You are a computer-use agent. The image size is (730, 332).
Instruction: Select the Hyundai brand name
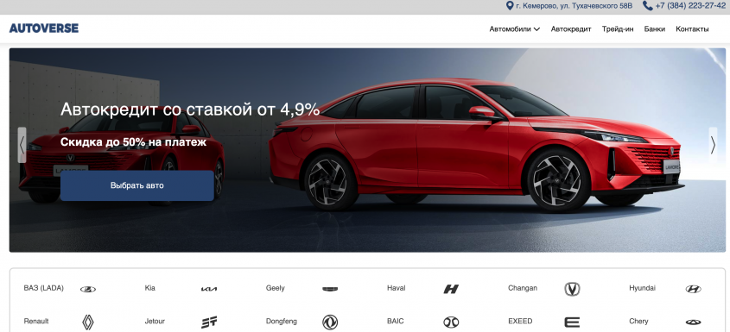click(642, 288)
